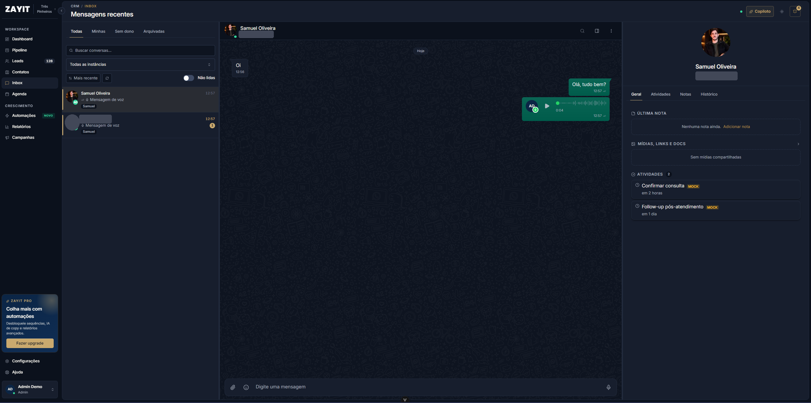Search within the Samuel Oliveira chat
Screen dimensions: 811x403
(x=582, y=31)
